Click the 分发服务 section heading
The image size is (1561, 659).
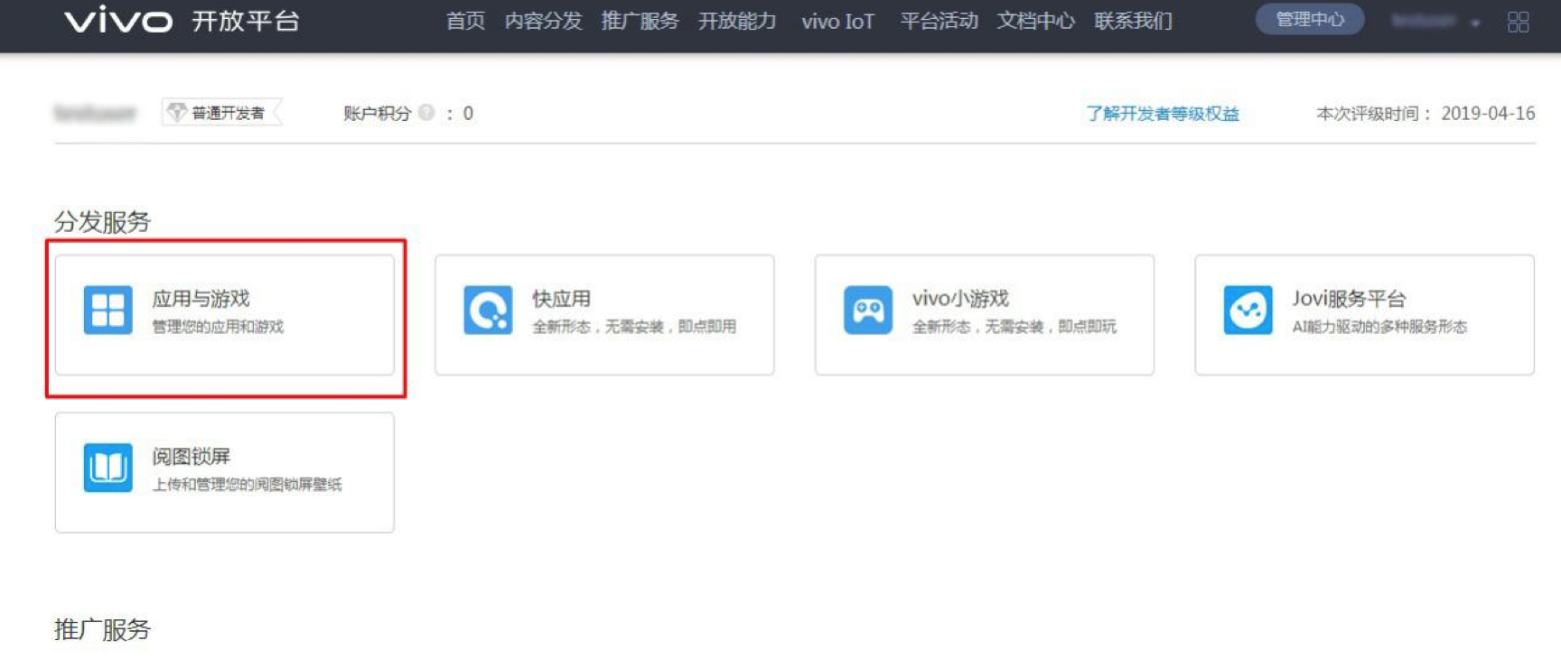click(x=102, y=221)
